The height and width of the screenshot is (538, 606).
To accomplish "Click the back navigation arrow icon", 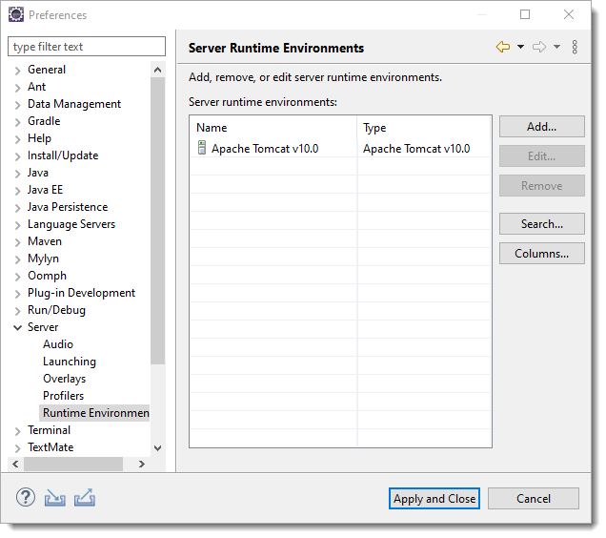I will 503,47.
